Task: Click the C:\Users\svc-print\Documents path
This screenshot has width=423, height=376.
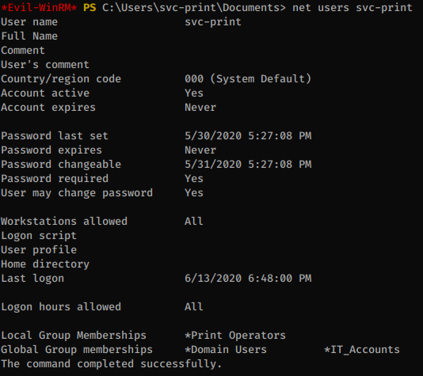Action: 194,8
